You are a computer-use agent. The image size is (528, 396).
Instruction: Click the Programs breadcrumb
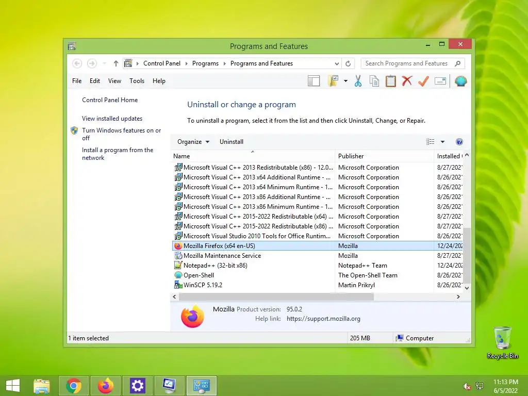[205, 63]
